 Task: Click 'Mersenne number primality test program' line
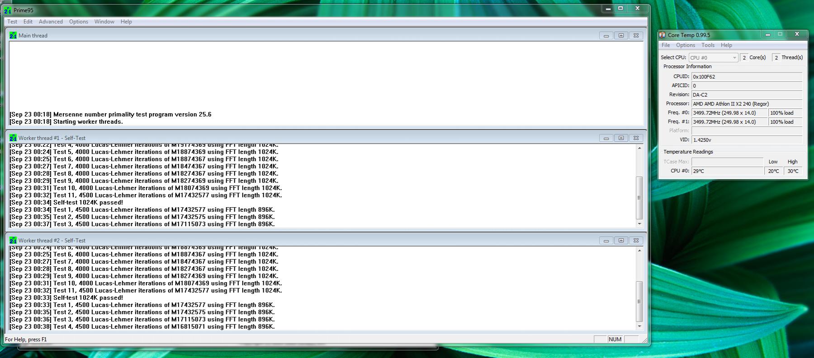pyautogui.click(x=110, y=115)
